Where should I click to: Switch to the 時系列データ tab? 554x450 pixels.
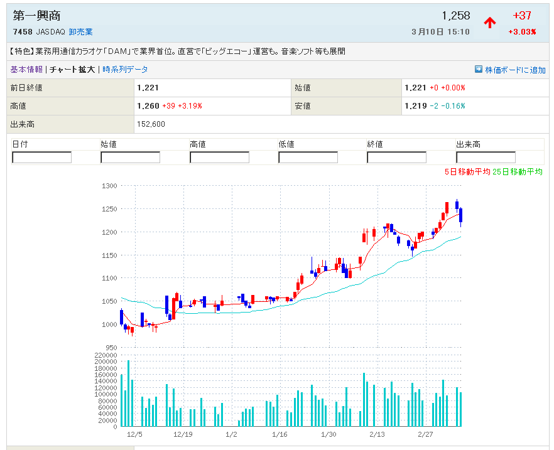(125, 70)
